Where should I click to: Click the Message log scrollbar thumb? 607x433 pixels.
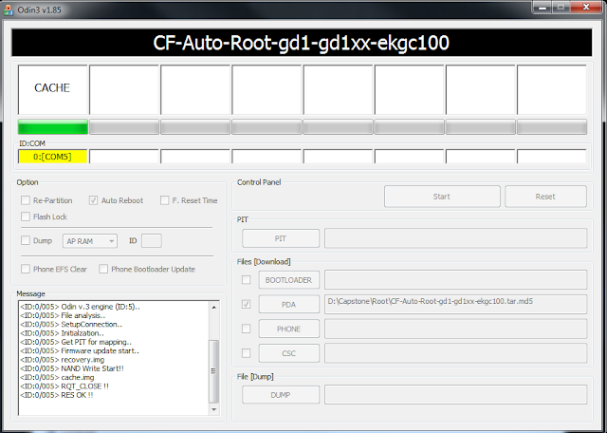[213, 371]
